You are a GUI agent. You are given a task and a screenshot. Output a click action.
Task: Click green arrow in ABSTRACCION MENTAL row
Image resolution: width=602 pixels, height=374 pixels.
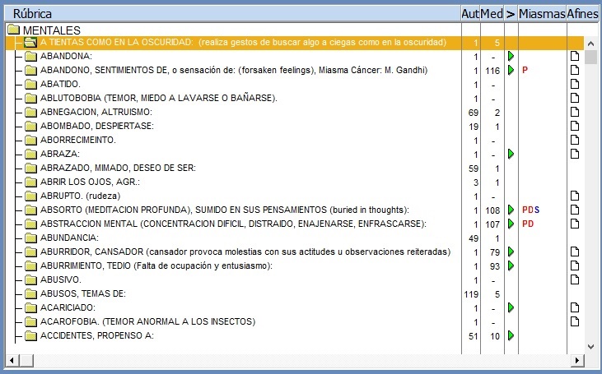511,224
